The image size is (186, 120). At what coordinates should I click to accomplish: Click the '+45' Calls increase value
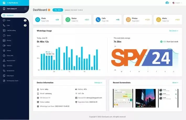tap(118, 20)
